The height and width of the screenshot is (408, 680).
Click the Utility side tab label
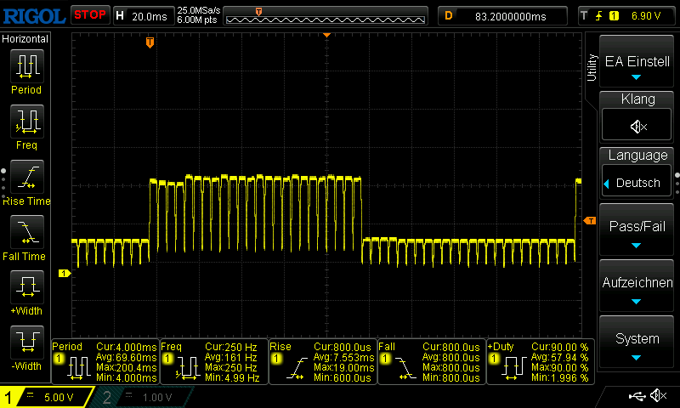592,67
